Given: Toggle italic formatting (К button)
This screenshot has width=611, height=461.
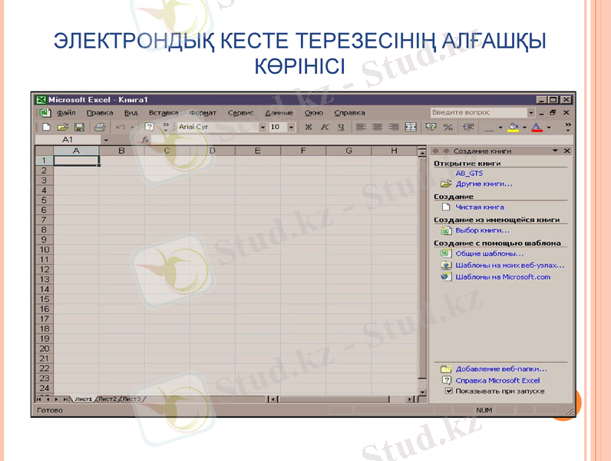Looking at the screenshot, I should pyautogui.click(x=325, y=127).
